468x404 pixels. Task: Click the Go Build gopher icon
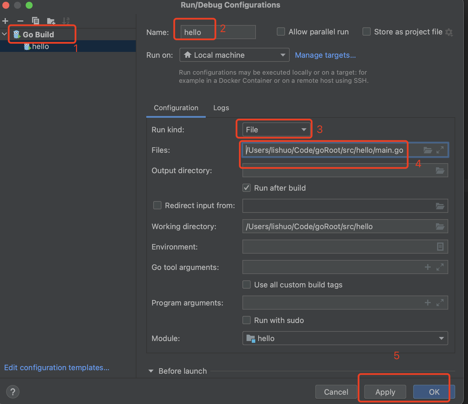pos(17,34)
